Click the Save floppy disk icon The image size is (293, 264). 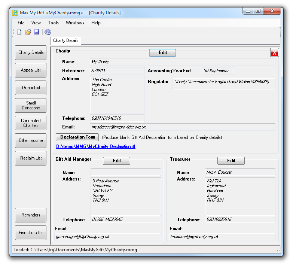coord(37,32)
